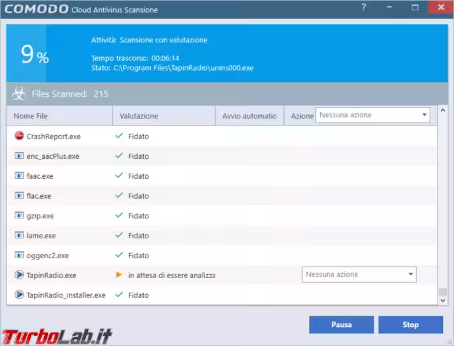
Task: Click 'in attesa di essere analizza' status
Action: pos(171,275)
